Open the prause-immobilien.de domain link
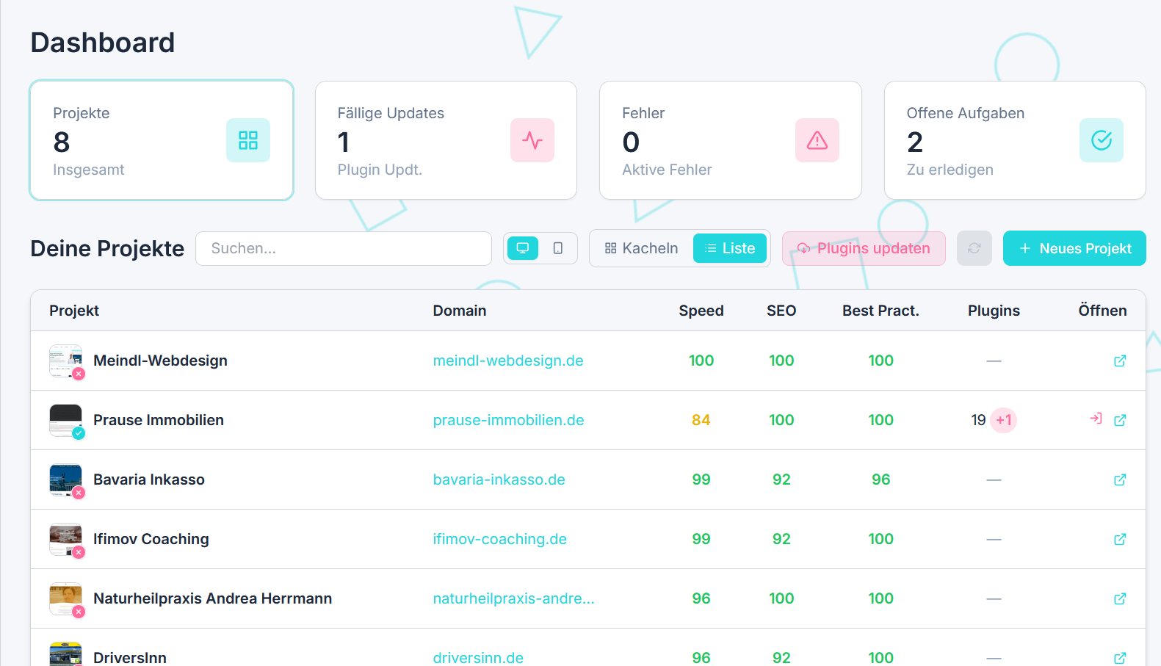Viewport: 1161px width, 666px height. pos(508,420)
